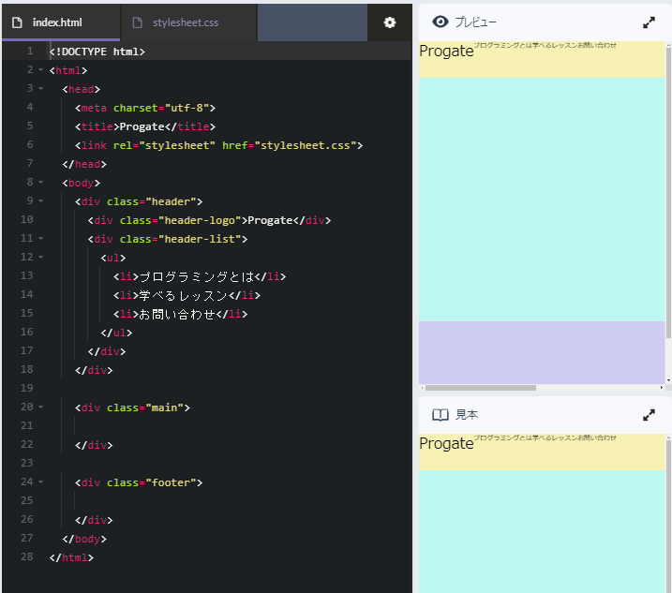672x593 pixels.
Task: Collapse the html tag fold on line 2
Action: point(40,70)
